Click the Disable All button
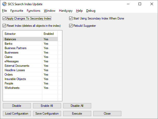The image size is (158, 119). 77,106
